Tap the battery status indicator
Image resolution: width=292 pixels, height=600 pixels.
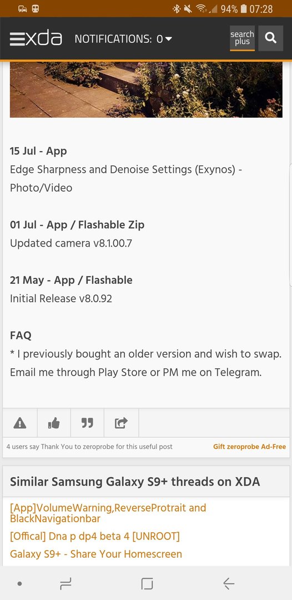[x=244, y=9]
